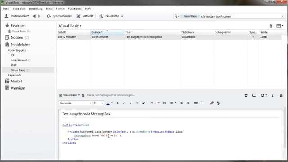
Task: Select the Code-Snippets notebook stack
Action: 17,50
